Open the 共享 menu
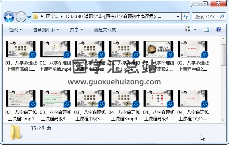This screenshot has width=229, height=145. pos(76,30)
